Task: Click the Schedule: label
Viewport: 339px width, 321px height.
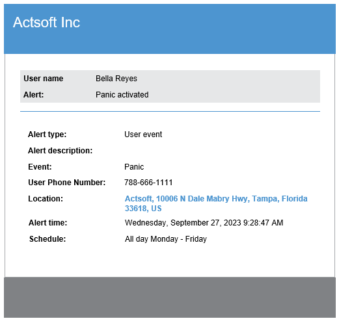Action: [47, 239]
